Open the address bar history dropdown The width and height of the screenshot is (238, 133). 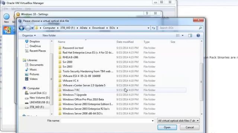pos(148,28)
